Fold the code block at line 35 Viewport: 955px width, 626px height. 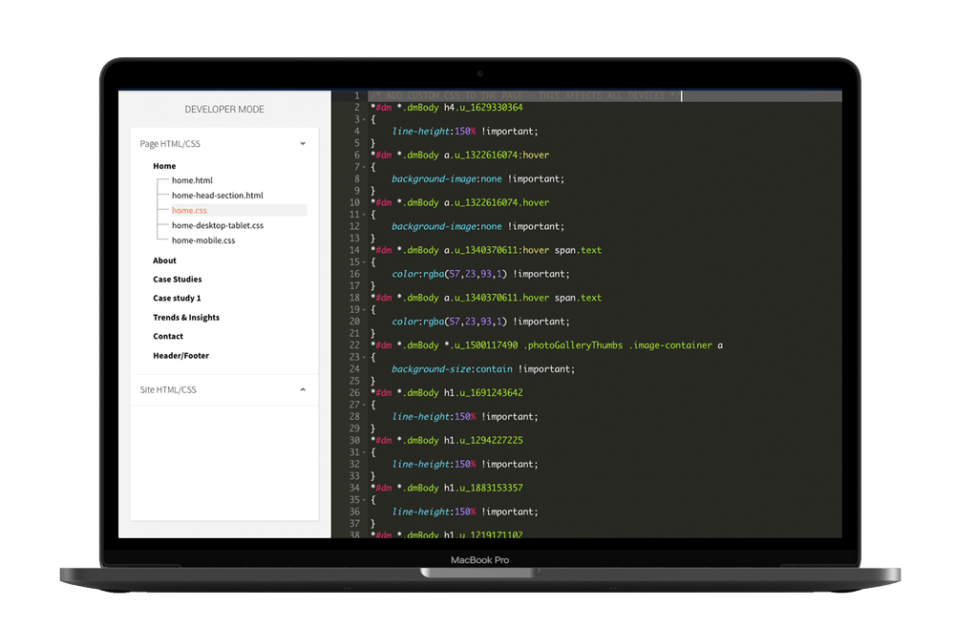pos(364,499)
